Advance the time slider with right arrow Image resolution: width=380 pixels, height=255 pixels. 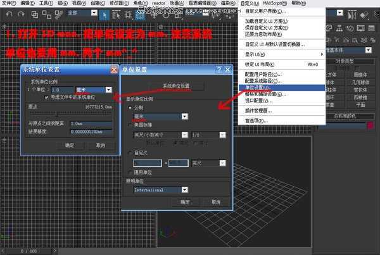[x=54, y=251]
